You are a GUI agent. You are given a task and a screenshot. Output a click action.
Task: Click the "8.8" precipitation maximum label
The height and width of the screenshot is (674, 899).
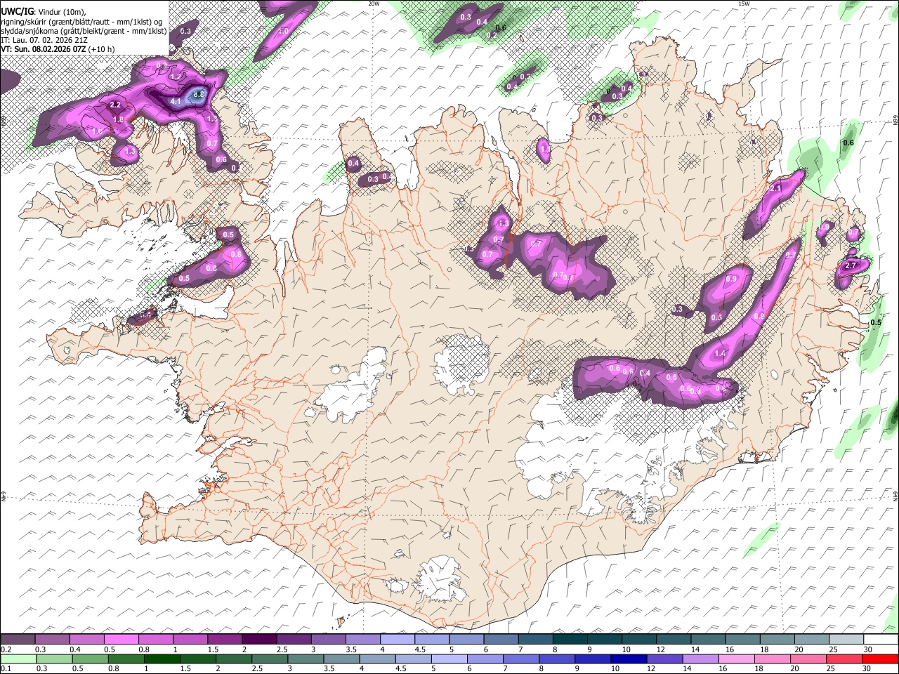coord(198,94)
